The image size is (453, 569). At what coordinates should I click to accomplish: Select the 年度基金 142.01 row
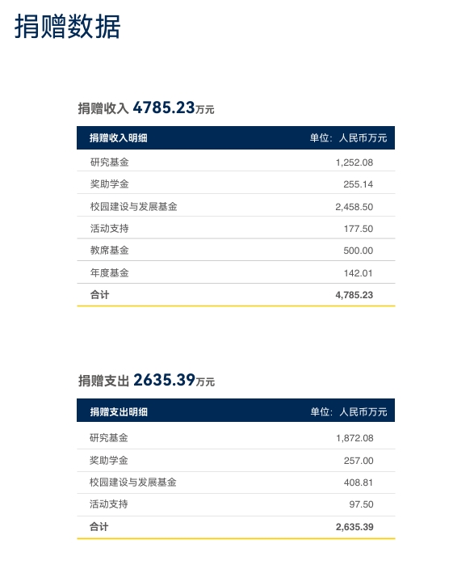click(x=236, y=272)
